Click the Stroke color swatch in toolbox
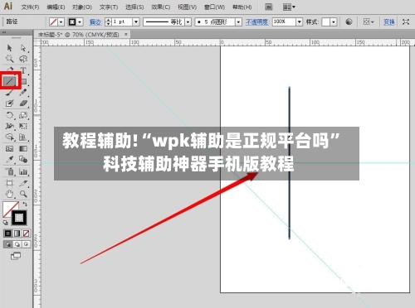Screen dimensions: 415x308 19,218
